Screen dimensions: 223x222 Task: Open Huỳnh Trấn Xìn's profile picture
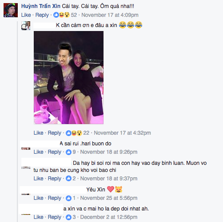pyautogui.click(x=11, y=10)
